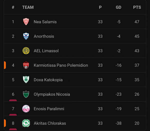The height and width of the screenshot is (131, 150).
Task: Click the maroon marker under position 6
Action: (x=13, y=100)
